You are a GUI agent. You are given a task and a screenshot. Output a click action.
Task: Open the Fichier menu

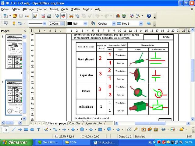[5, 9]
